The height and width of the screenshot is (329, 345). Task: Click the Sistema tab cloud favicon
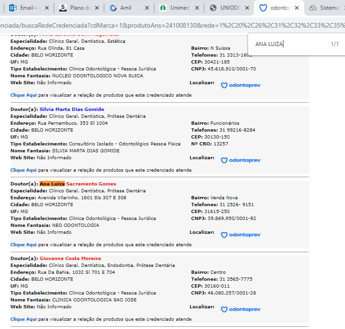click(313, 8)
